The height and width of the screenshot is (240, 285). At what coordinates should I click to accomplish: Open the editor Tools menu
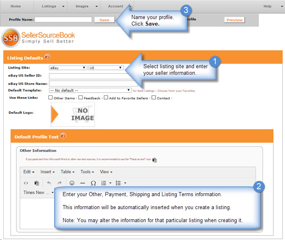pyautogui.click(x=87, y=172)
